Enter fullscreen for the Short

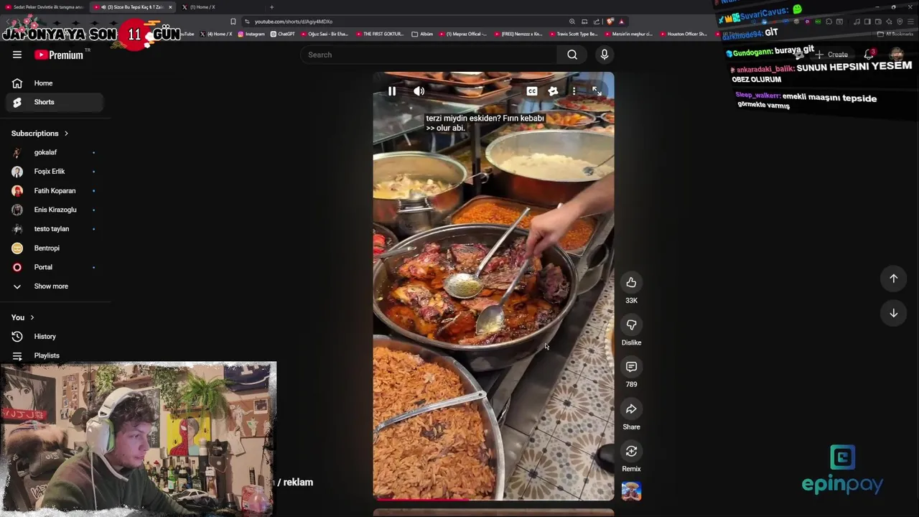pos(597,91)
